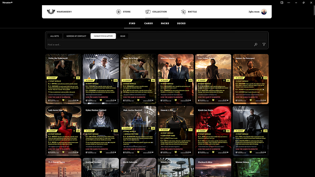315x177 pixels.
Task: Switch to the Decks tab
Action: coord(181,24)
